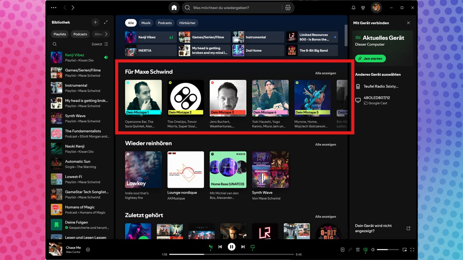Open the Browse icon in search bar
463x260 pixels.
click(288, 8)
